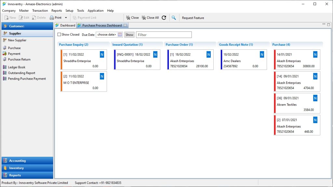333x187 pixels.
Task: Click N icon on Akram Textiles card
Action: (x=315, y=98)
